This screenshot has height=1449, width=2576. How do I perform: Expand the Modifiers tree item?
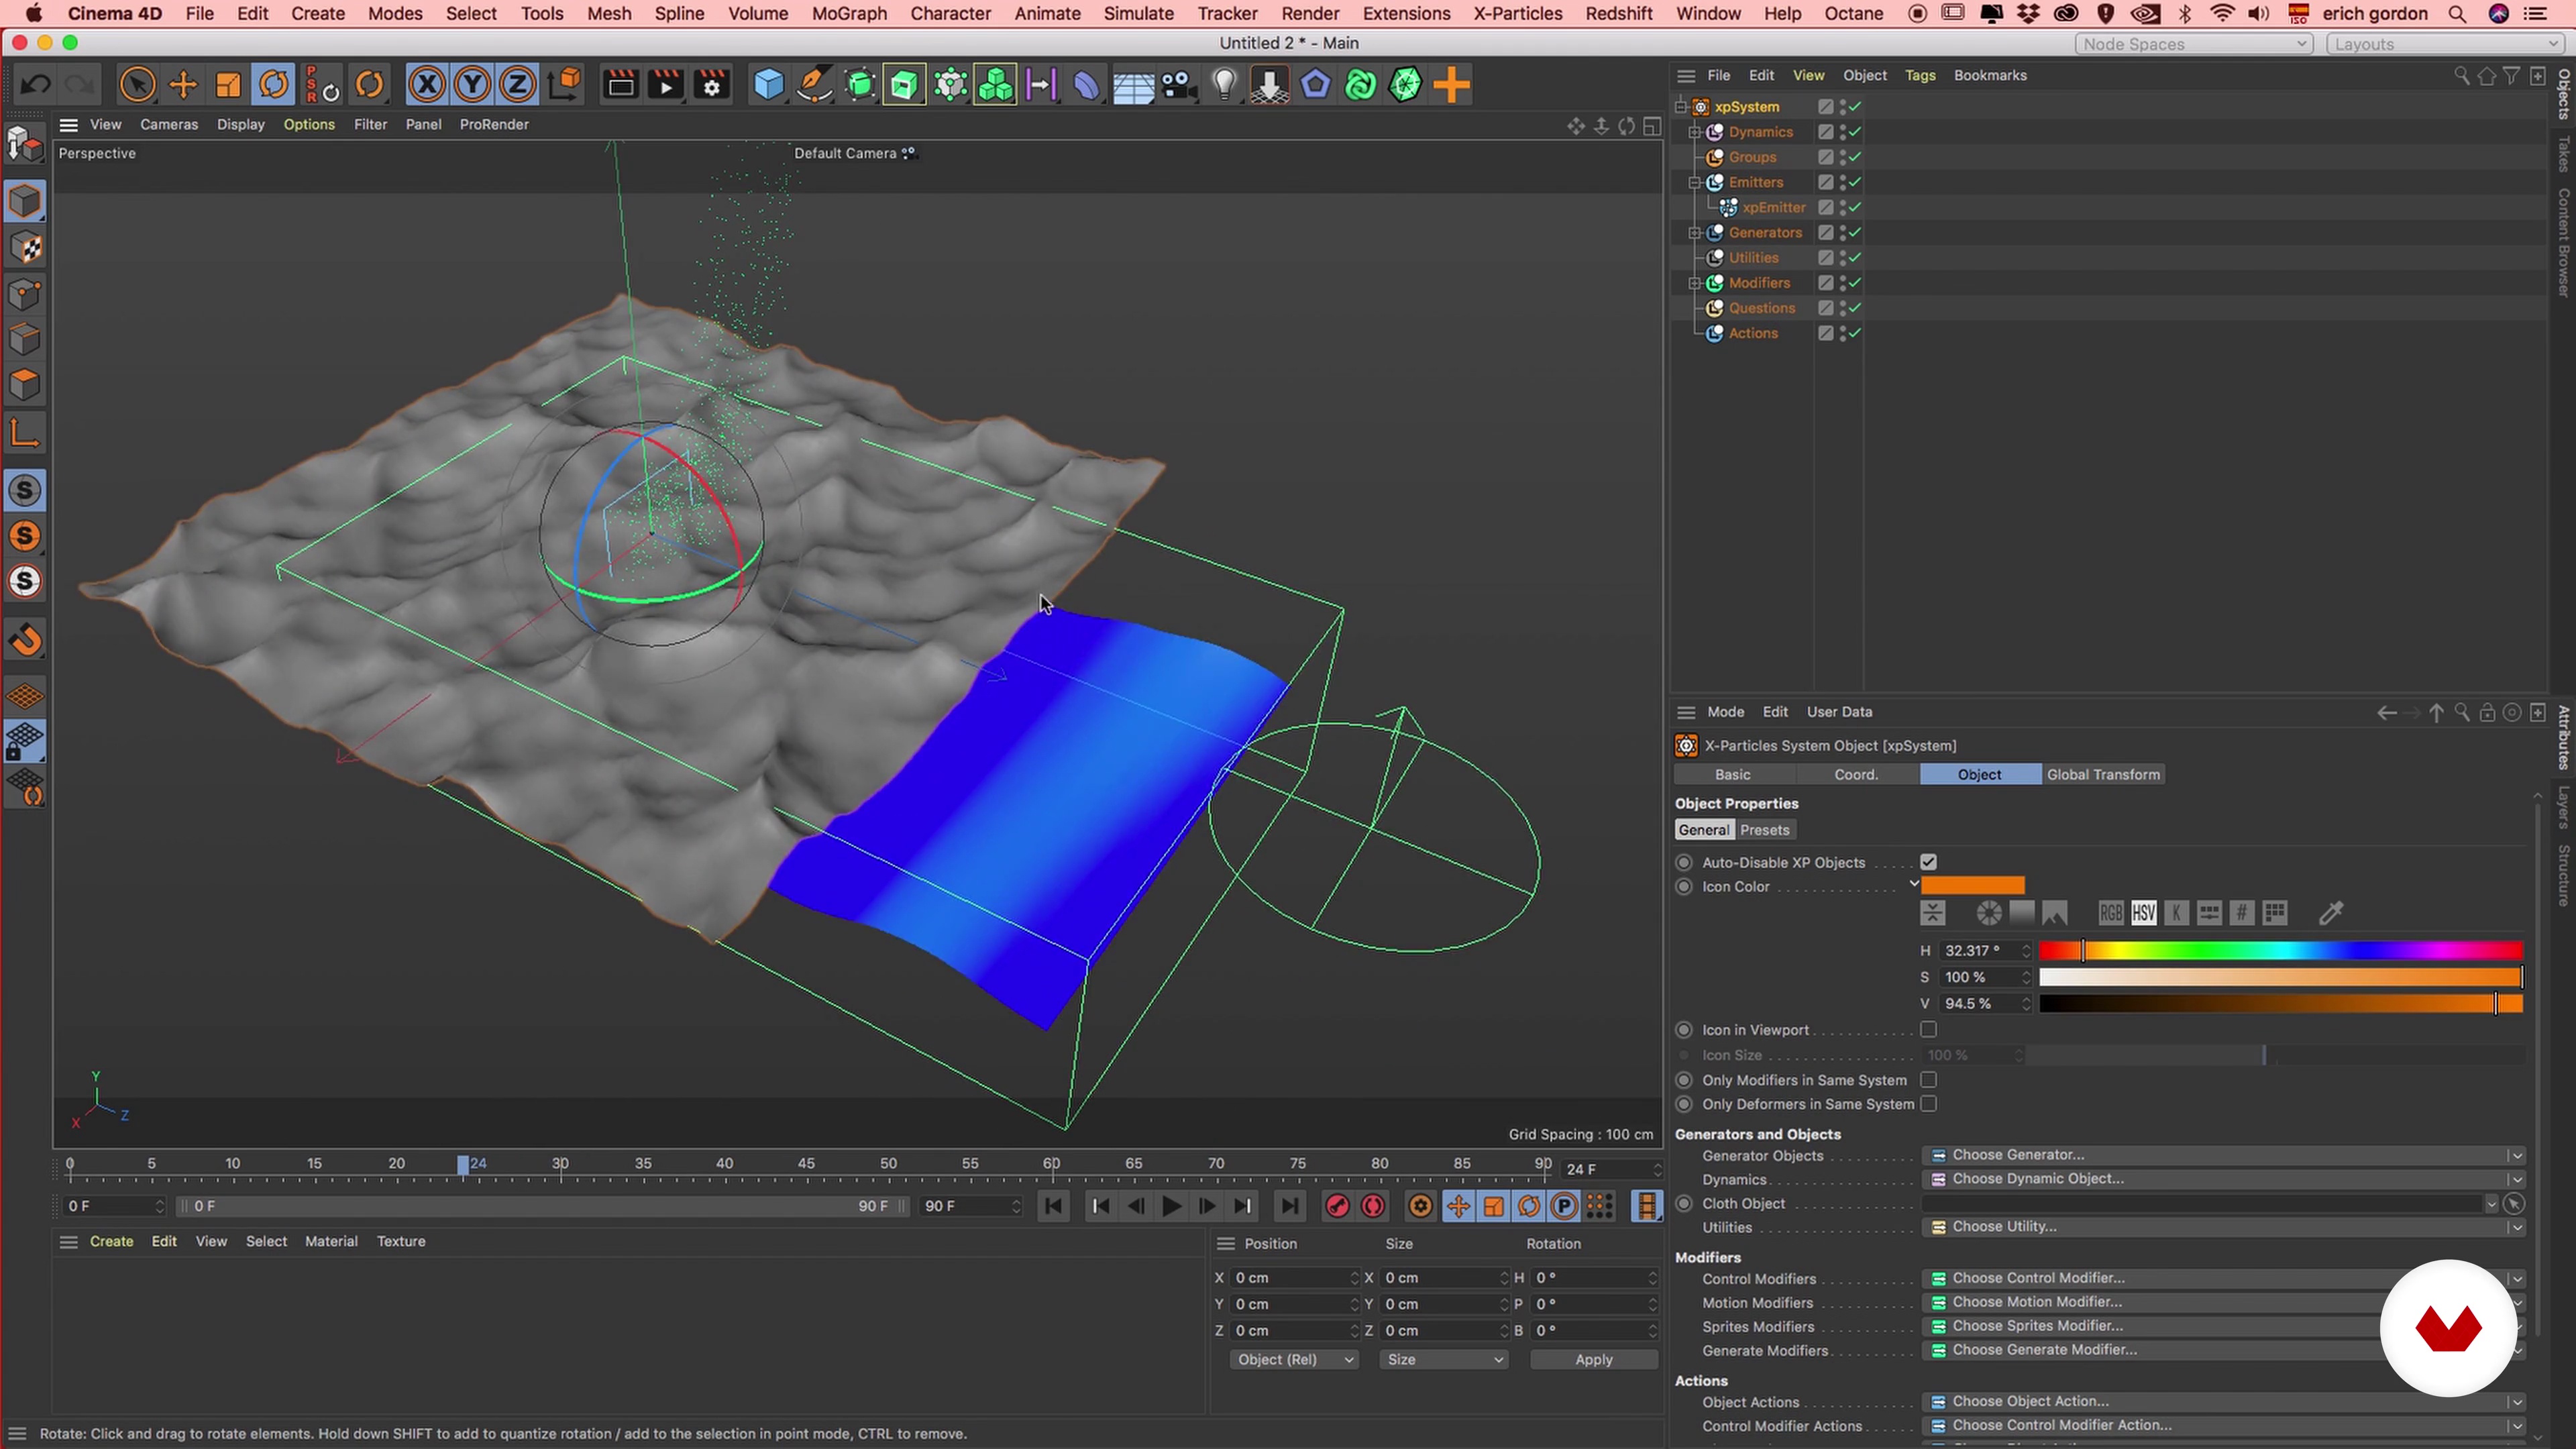(x=1694, y=283)
